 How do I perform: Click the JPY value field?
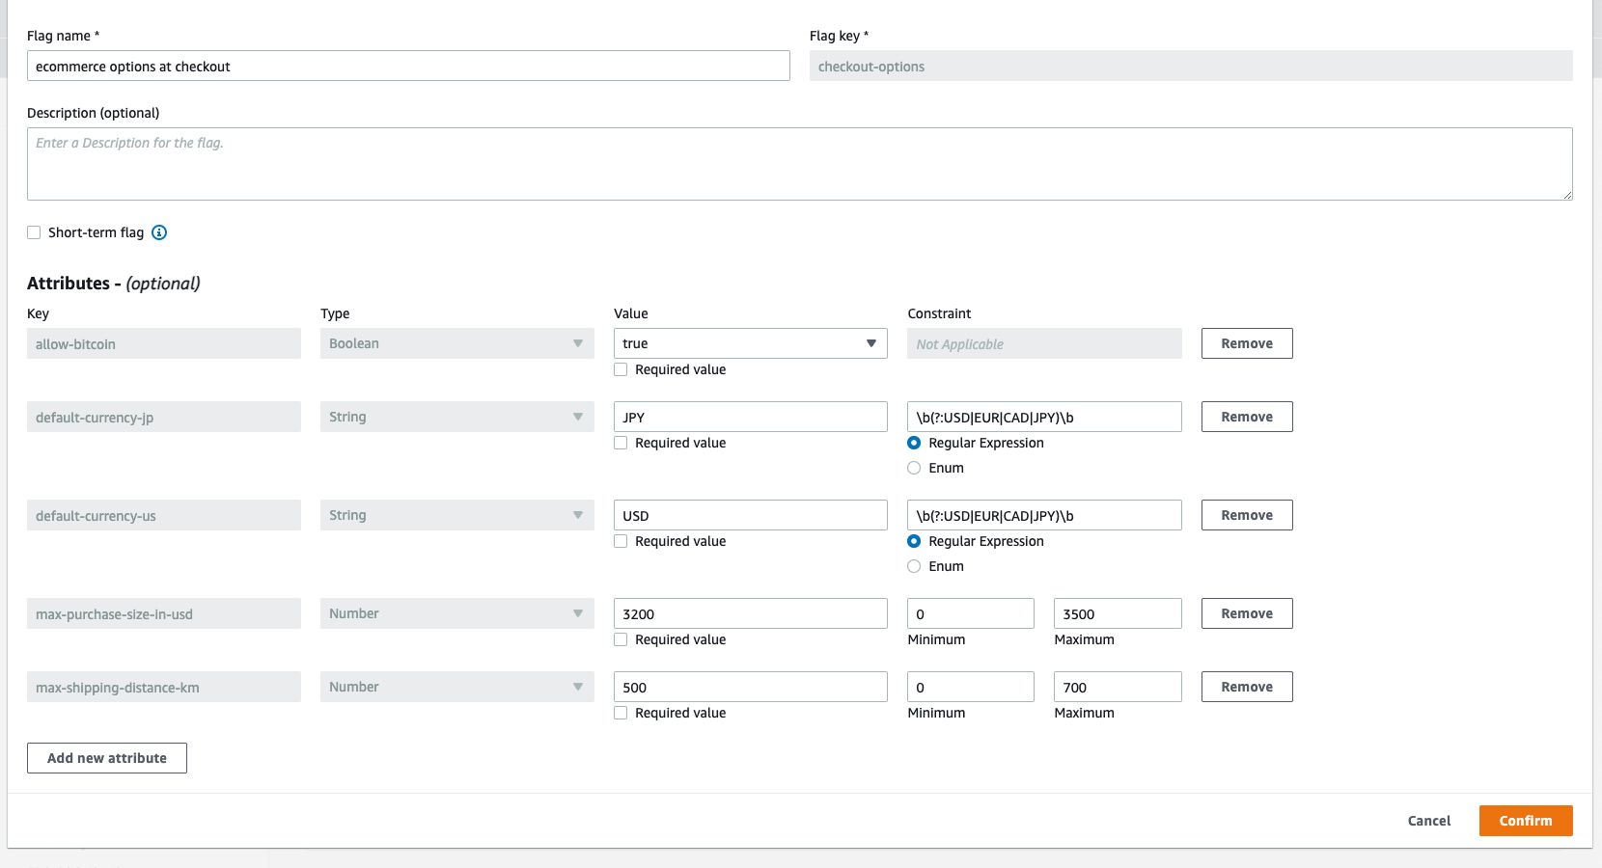coord(751,417)
